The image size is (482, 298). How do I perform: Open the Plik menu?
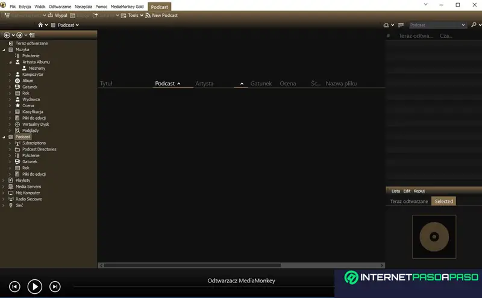click(x=13, y=7)
